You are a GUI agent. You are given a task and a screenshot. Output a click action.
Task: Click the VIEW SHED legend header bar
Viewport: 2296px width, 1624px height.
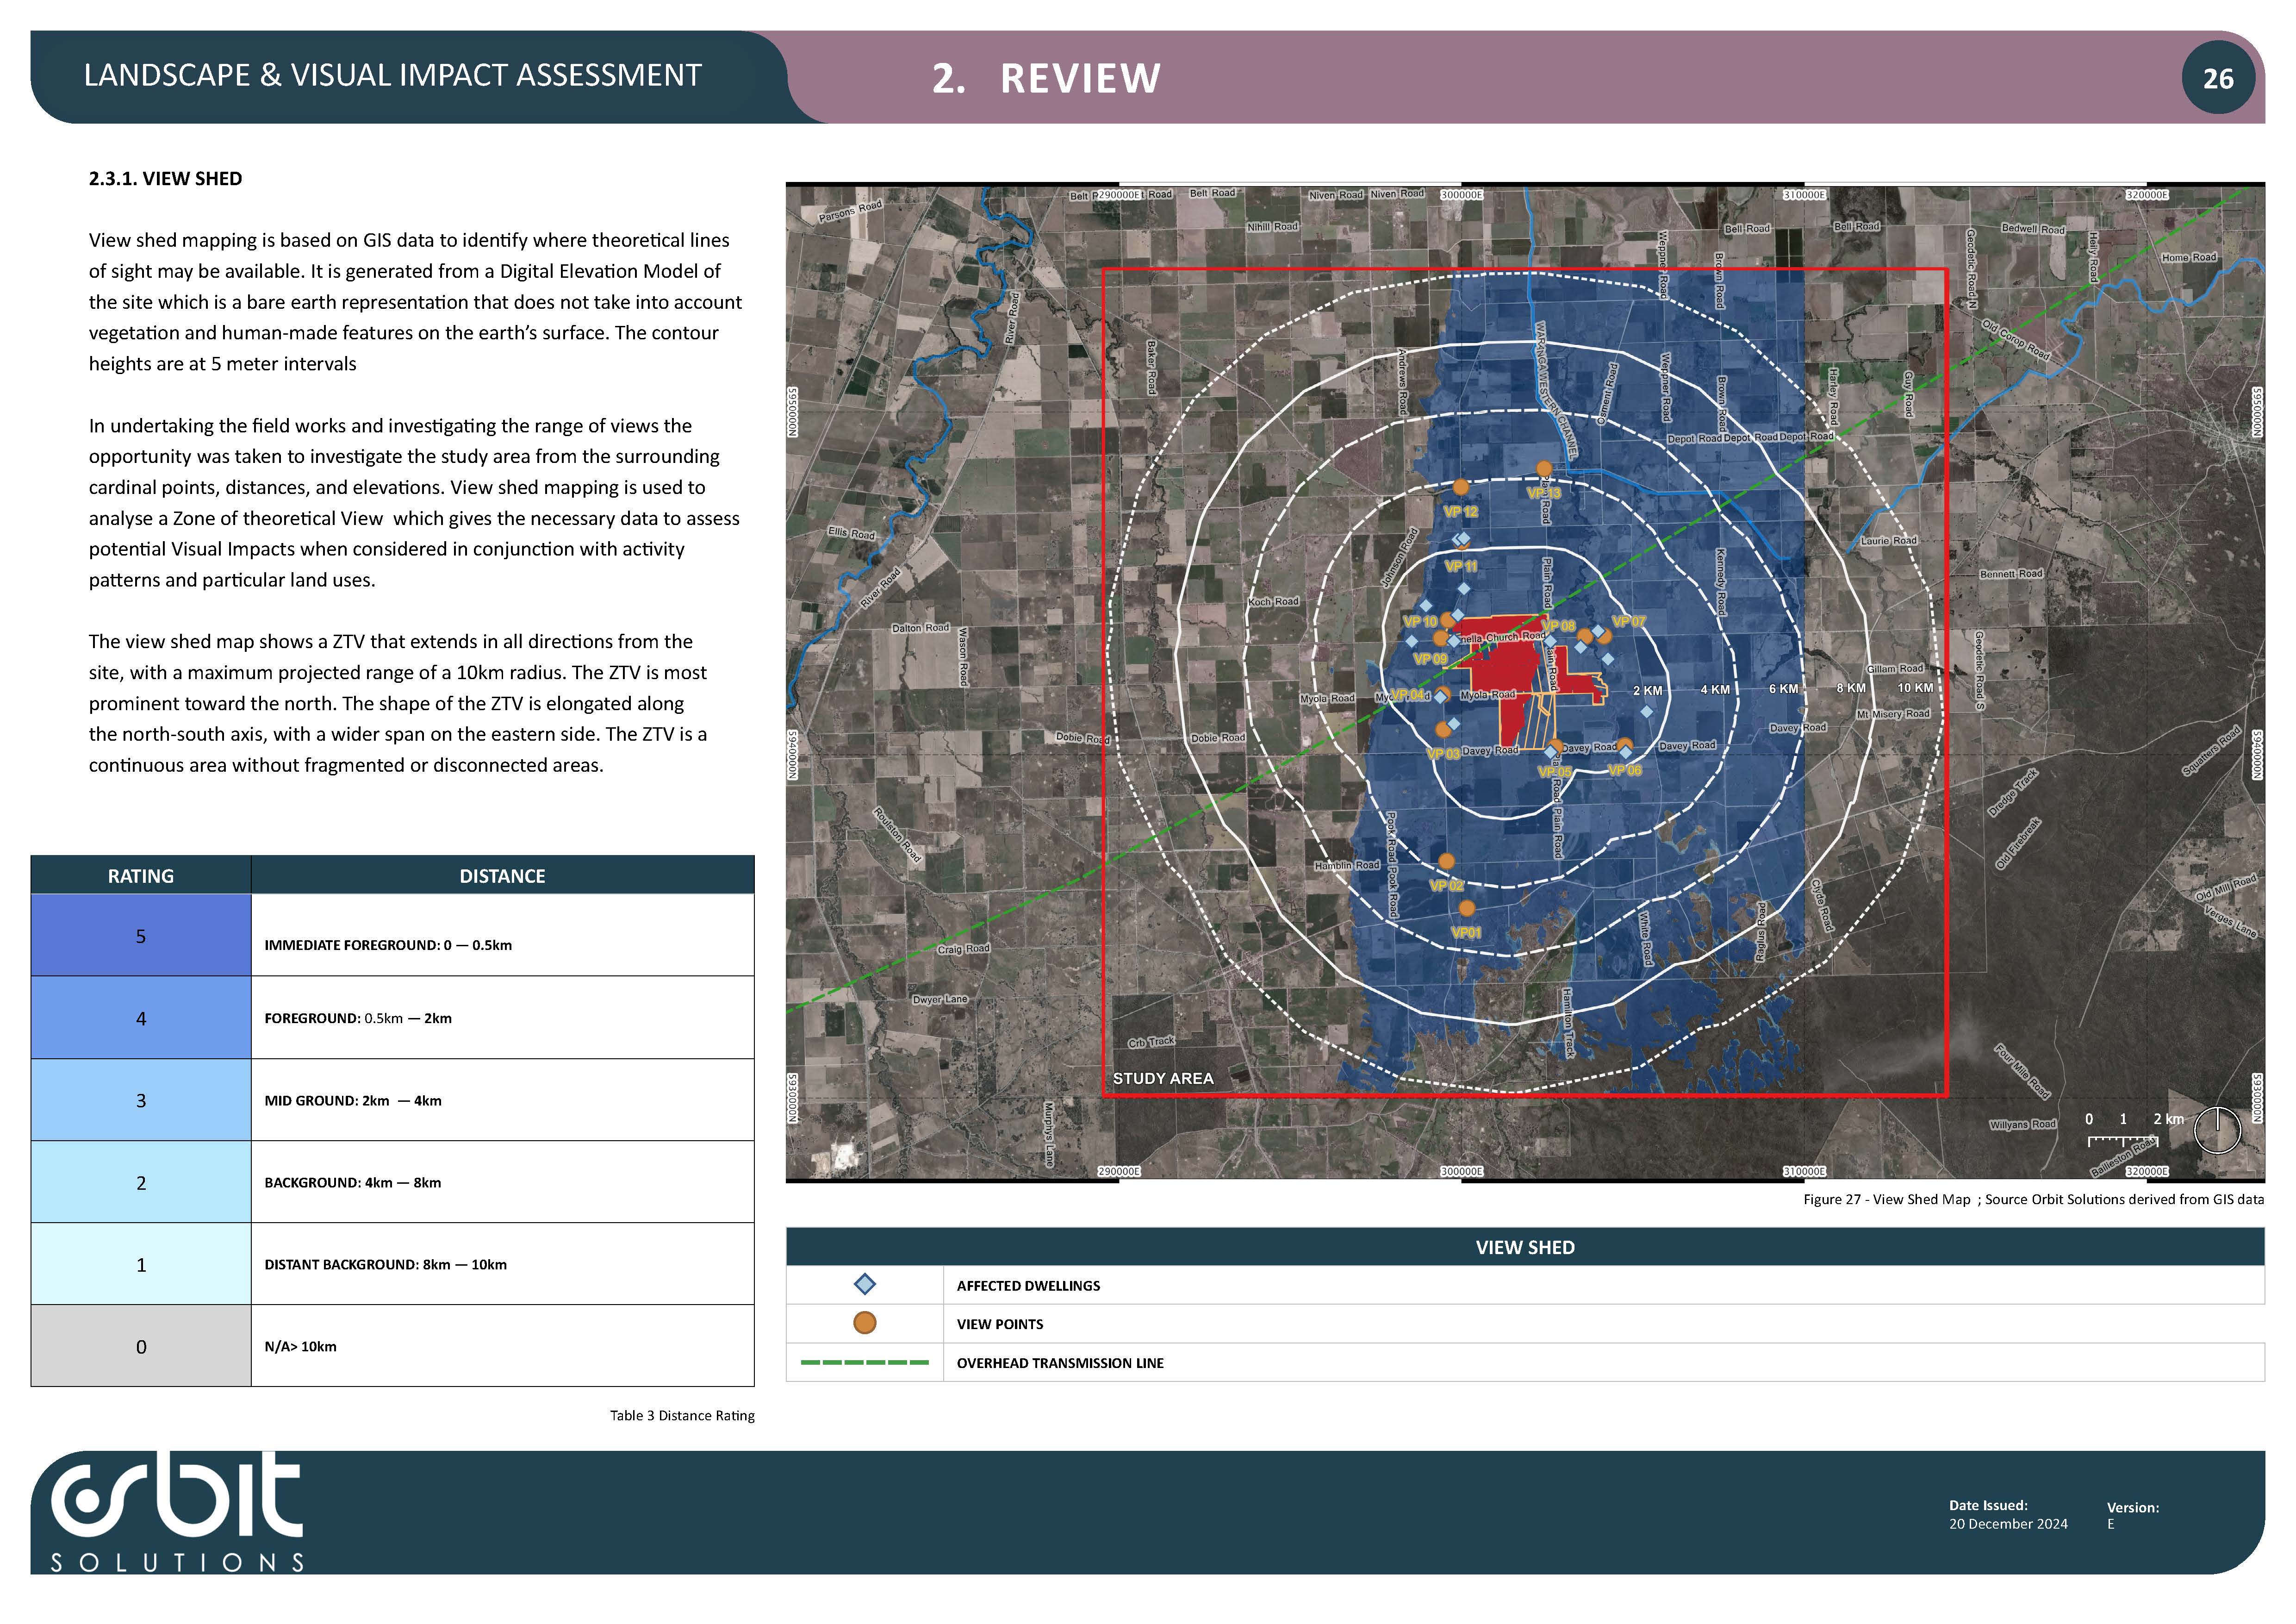1525,1247
